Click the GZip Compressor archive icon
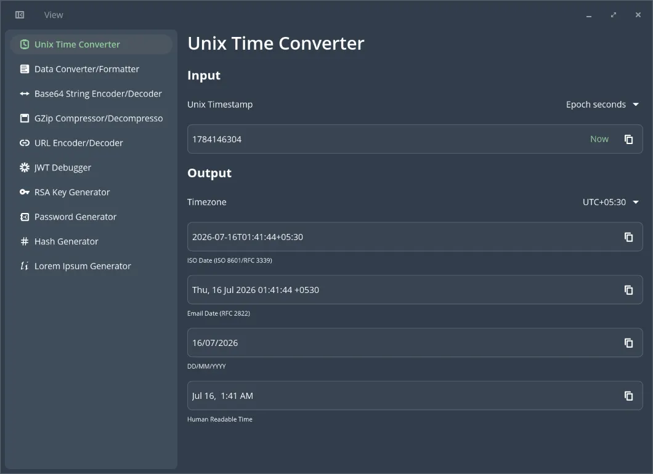 [x=25, y=118]
